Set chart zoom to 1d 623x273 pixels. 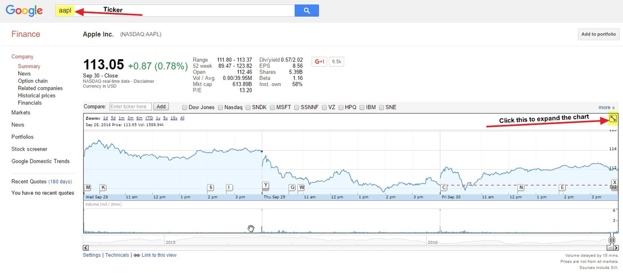coord(105,118)
